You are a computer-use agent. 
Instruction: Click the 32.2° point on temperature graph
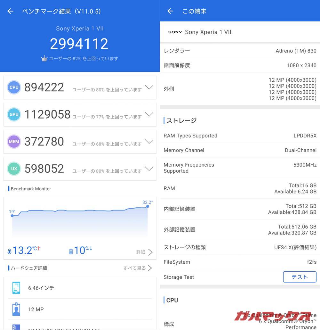[148, 207]
